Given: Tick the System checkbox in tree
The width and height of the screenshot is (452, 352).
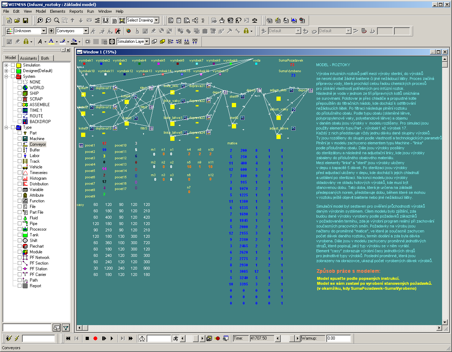Looking at the screenshot, I should coord(13,76).
